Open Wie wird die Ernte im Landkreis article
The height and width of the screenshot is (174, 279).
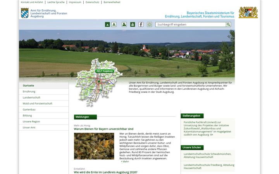[105, 172]
